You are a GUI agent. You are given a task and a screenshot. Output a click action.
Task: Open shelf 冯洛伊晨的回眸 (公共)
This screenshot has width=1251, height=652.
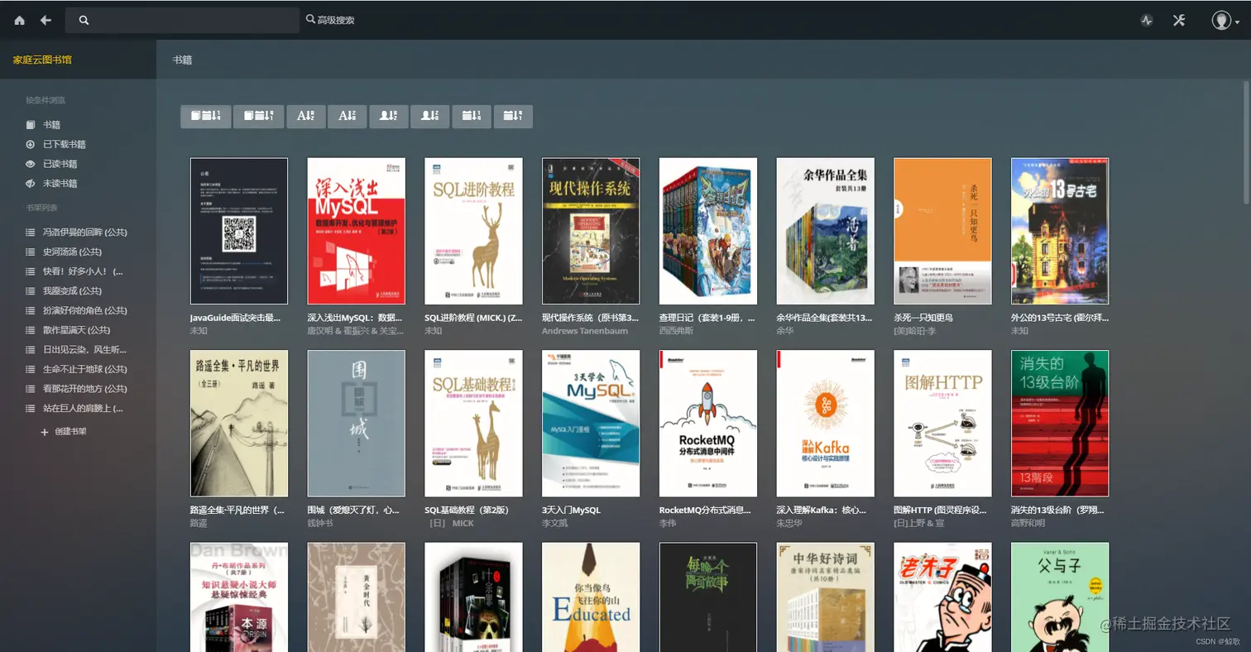point(76,232)
